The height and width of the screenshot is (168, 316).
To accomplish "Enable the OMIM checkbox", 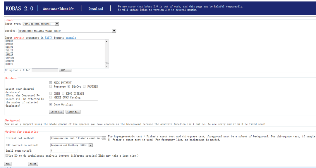I will tap(51, 93).
